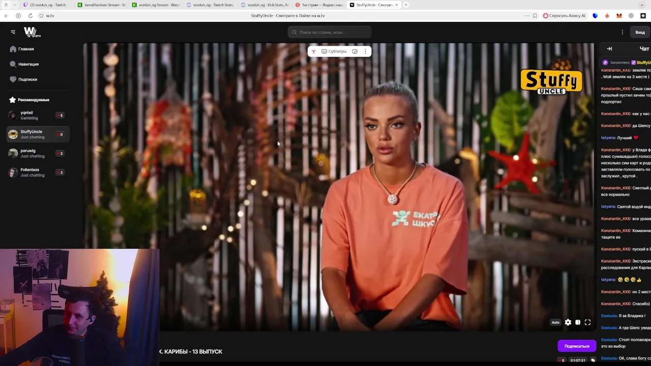
Task: Click Follentass channel avatar
Action: 13,172
